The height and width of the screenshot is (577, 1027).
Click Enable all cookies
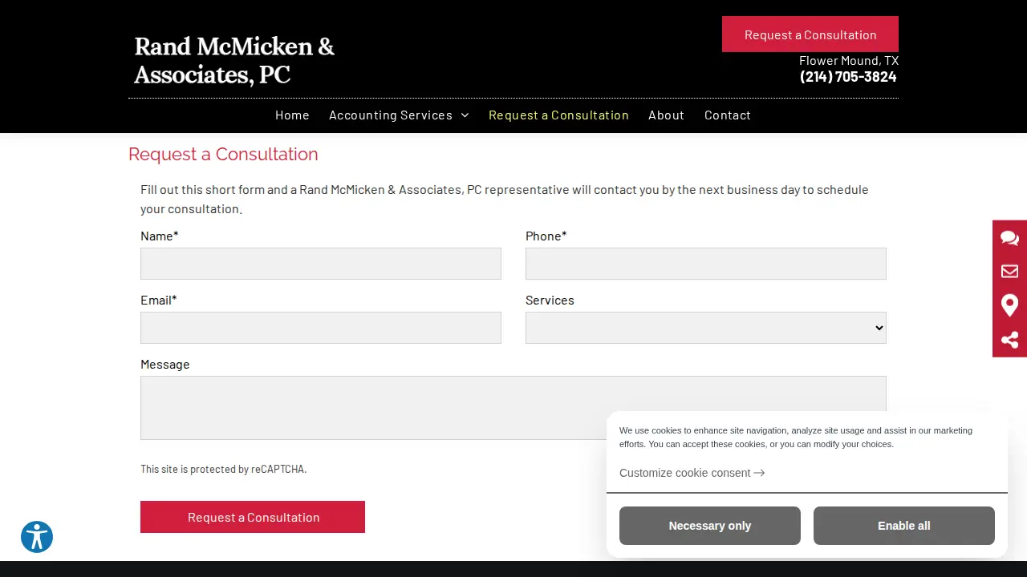(904, 526)
